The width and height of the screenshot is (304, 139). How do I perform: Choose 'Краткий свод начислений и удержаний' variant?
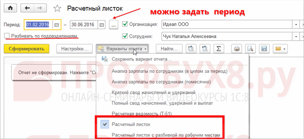(x=153, y=93)
